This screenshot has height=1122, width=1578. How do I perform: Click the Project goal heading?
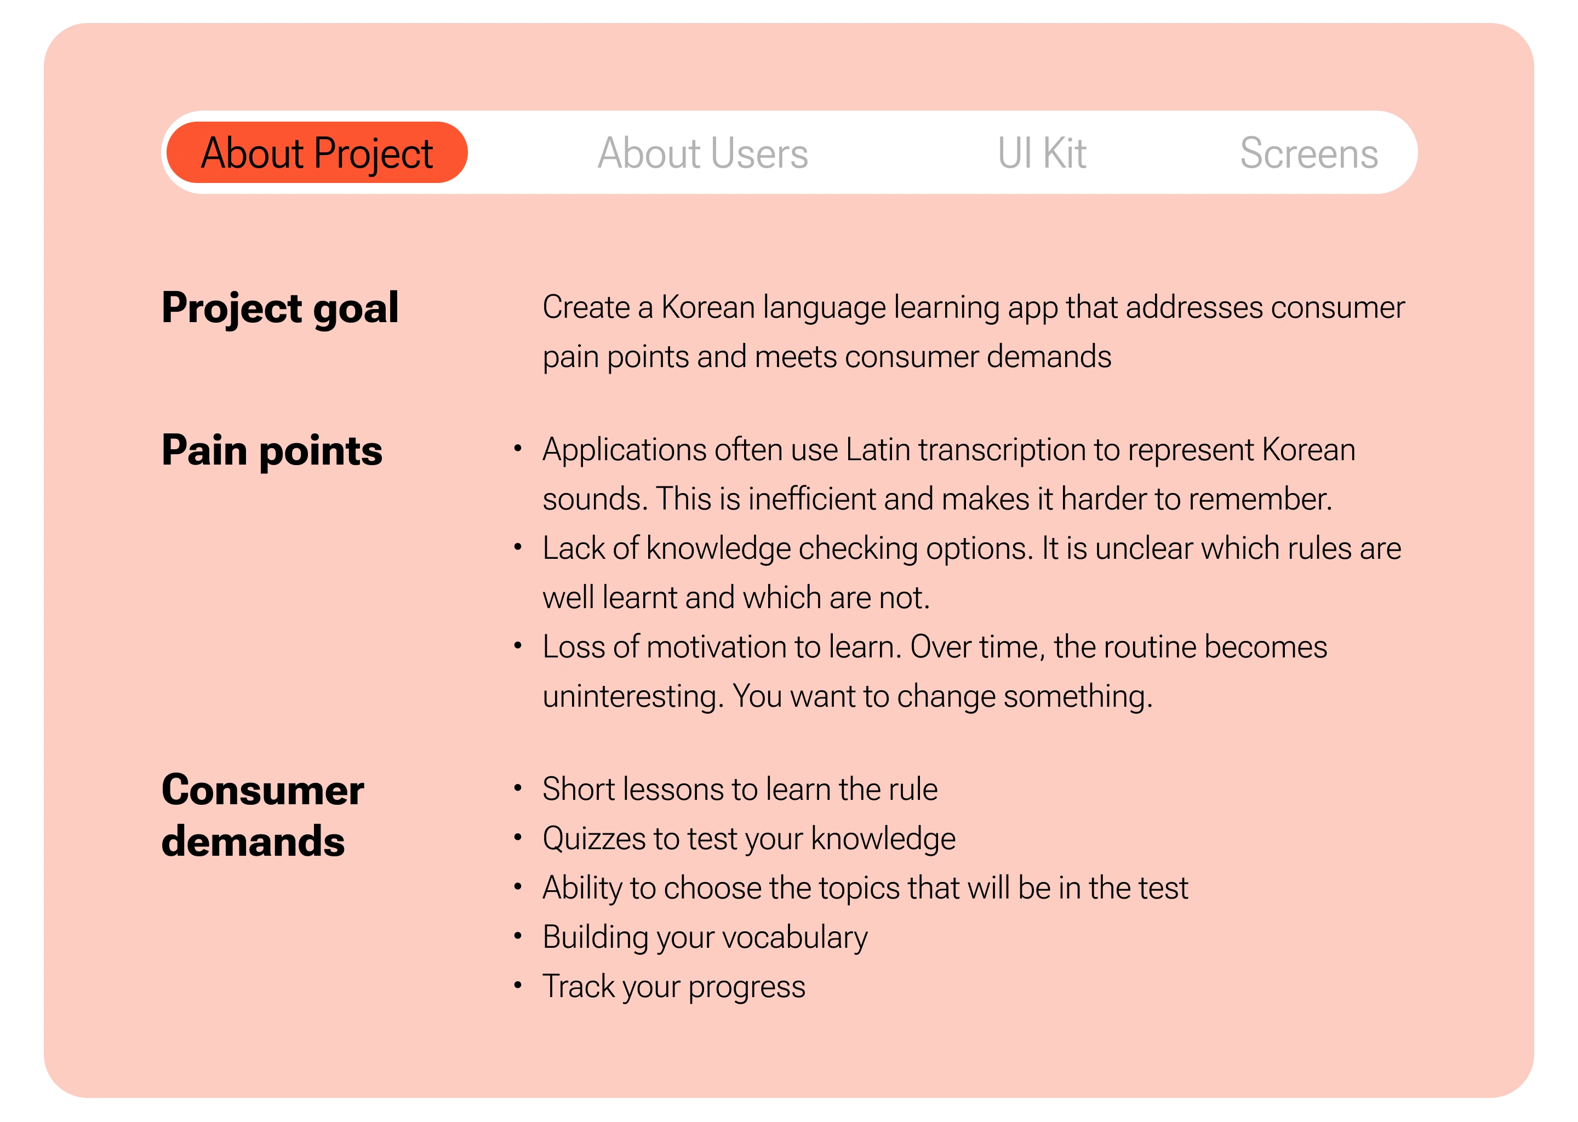click(x=280, y=308)
